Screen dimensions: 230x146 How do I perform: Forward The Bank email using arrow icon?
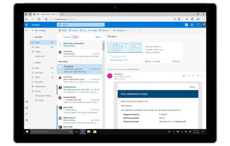198,75
